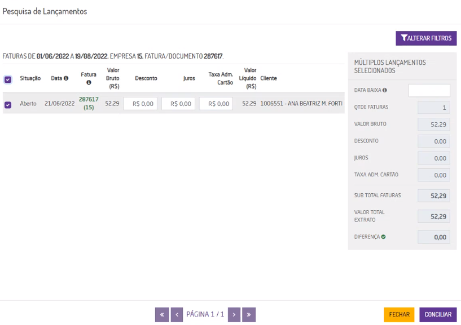The height and width of the screenshot is (325, 461).
Task: Click the Situação column header
Action: [30, 78]
